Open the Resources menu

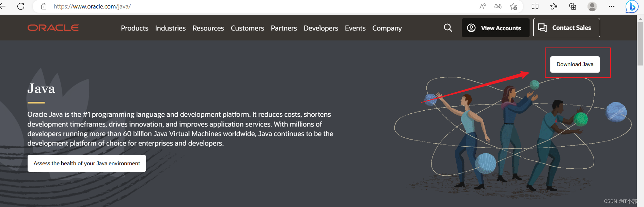[x=208, y=28]
